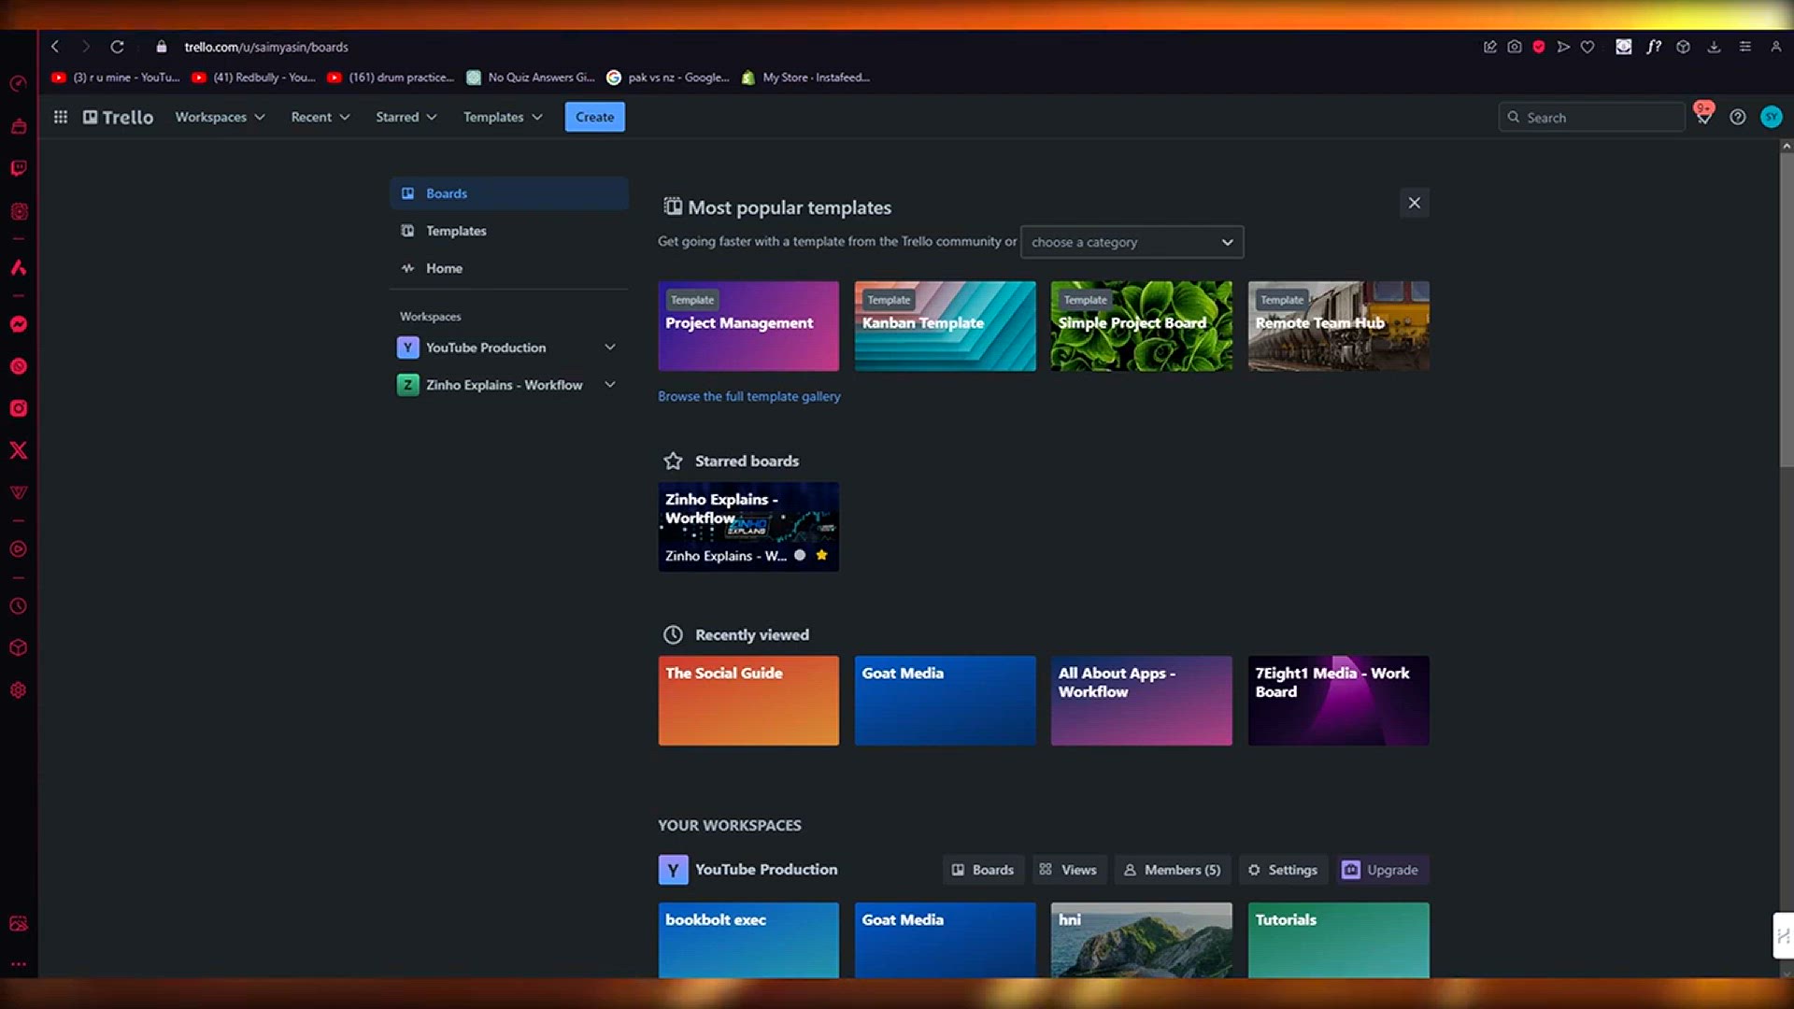Unstar the Zinho Explains - Workflow board
1794x1009 pixels.
821,555
